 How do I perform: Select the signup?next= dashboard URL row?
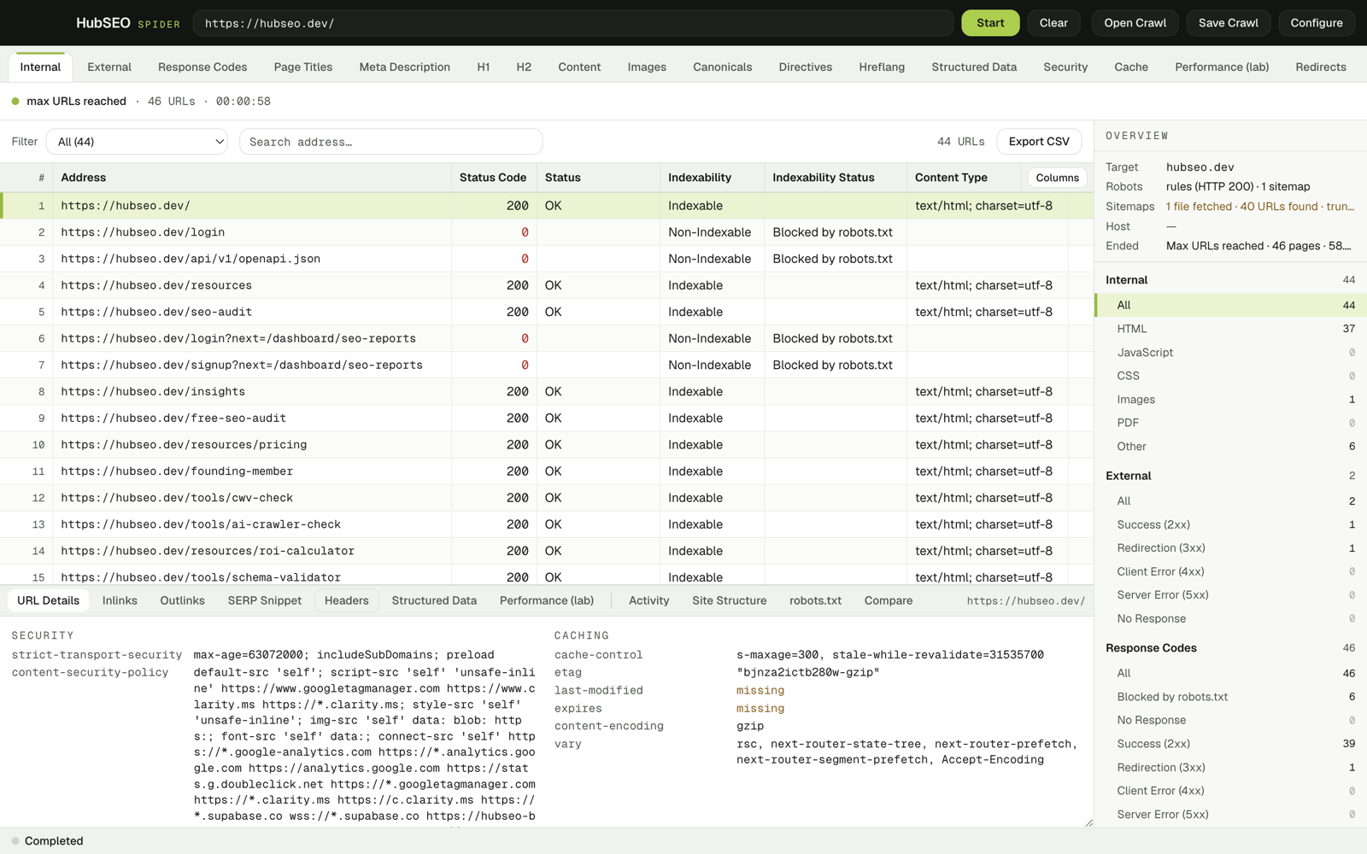pos(547,365)
